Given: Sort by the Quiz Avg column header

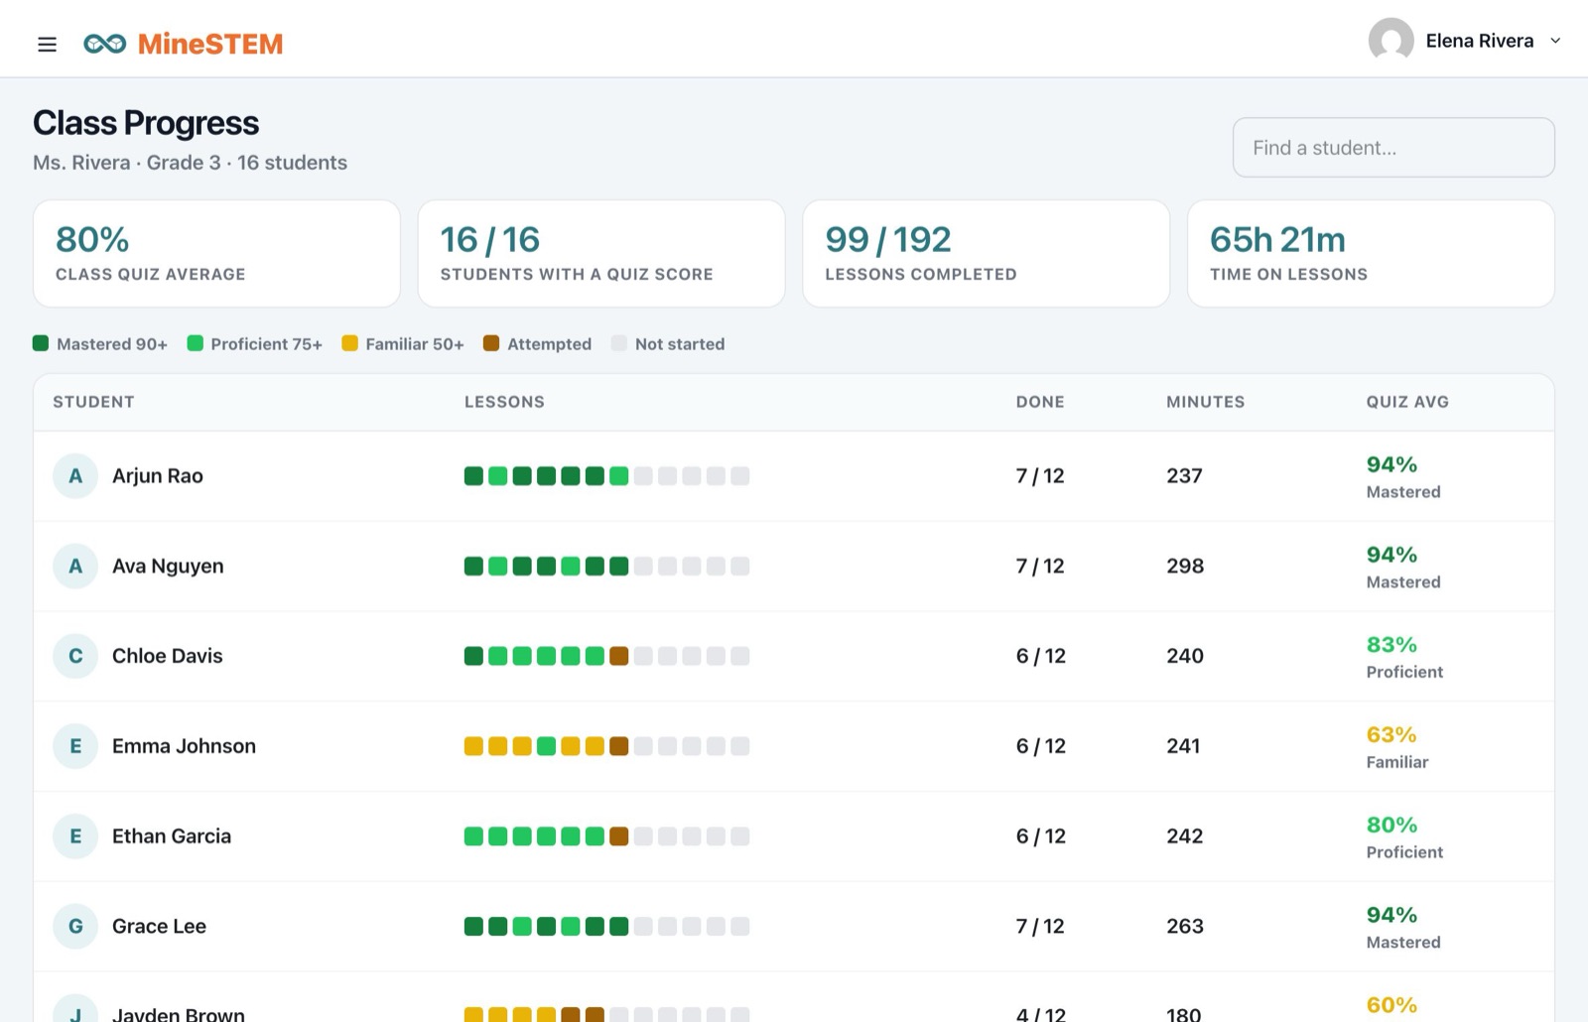Looking at the screenshot, I should point(1407,402).
